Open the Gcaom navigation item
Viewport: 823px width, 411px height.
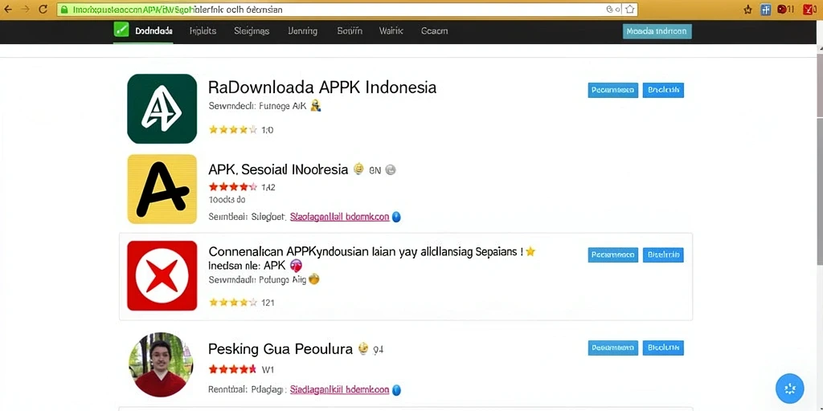coord(435,31)
